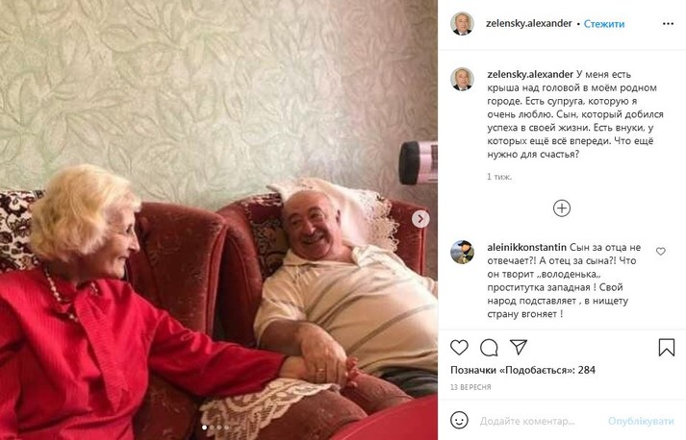686x440 pixels.
Task: View likes count 284 list
Action: pos(522,370)
